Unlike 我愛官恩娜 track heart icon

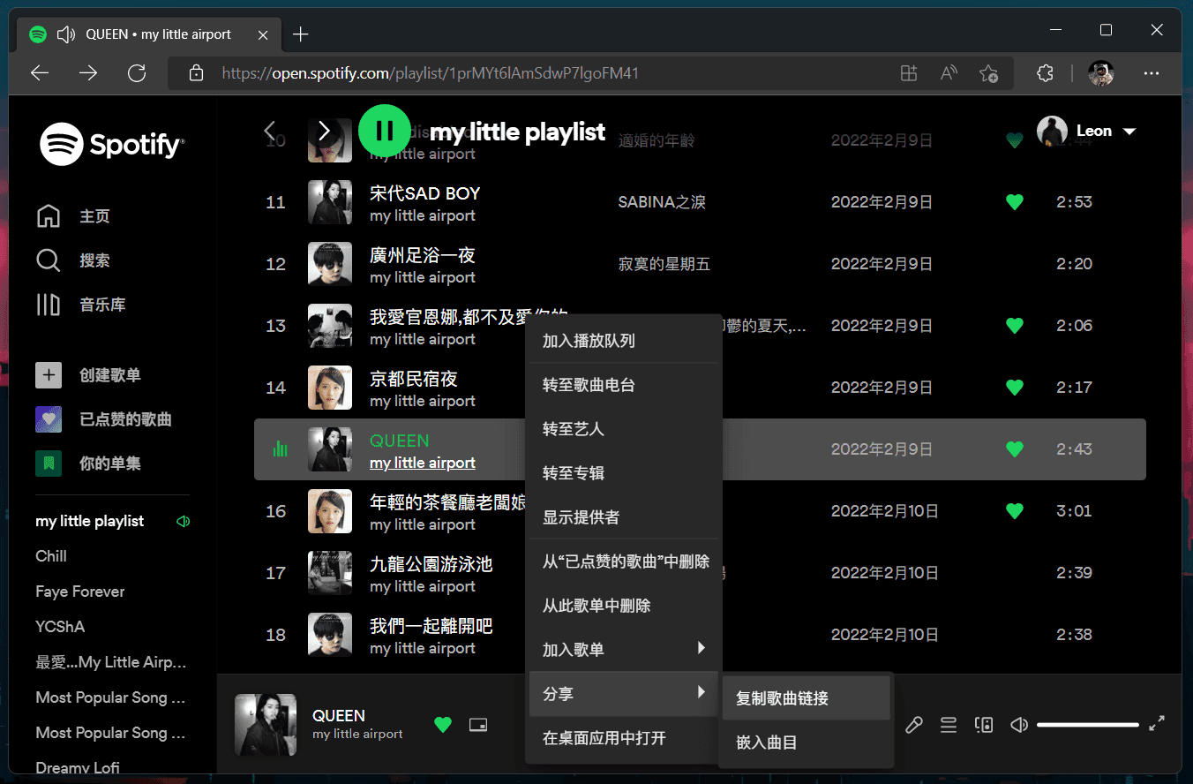tap(1015, 326)
